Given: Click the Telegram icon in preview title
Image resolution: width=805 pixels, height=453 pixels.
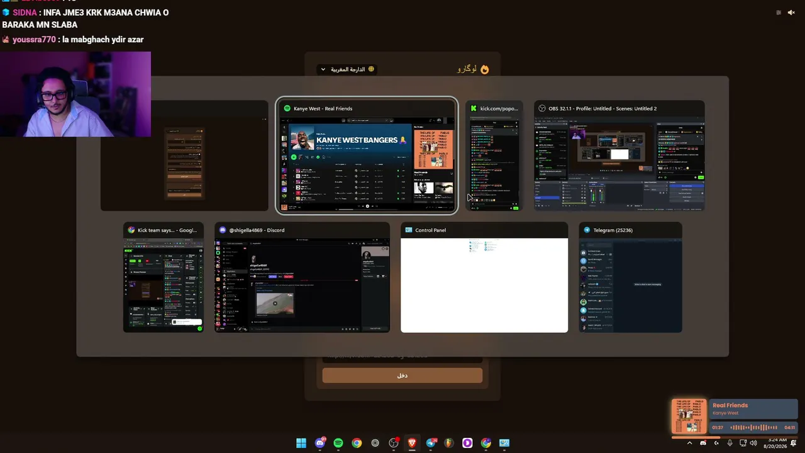Looking at the screenshot, I should point(587,230).
